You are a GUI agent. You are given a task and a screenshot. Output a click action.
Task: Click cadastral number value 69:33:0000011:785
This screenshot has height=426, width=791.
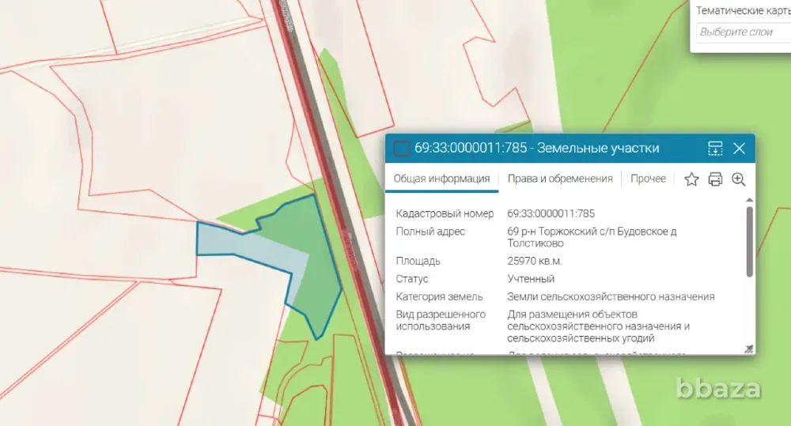click(551, 213)
